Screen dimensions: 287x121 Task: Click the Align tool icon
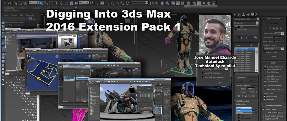[157, 3]
